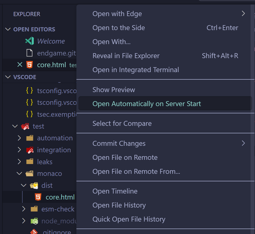Choose Reveal in File Explorer from the menu

[126, 56]
